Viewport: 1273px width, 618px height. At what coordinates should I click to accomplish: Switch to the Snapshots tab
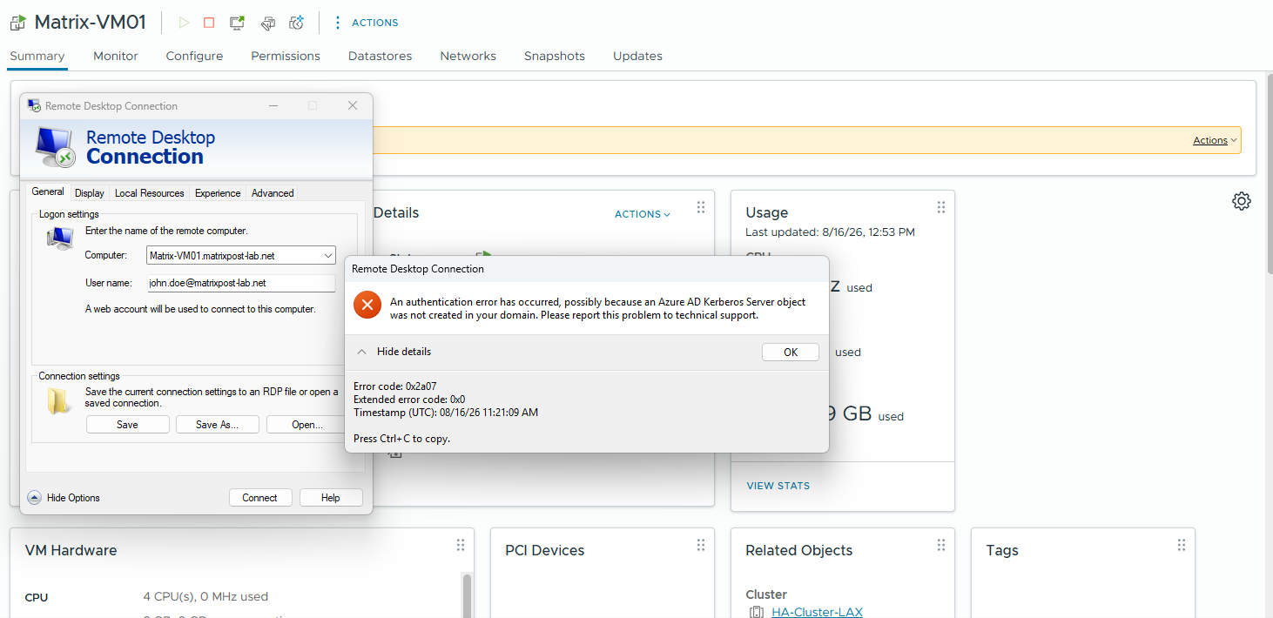[x=555, y=56]
